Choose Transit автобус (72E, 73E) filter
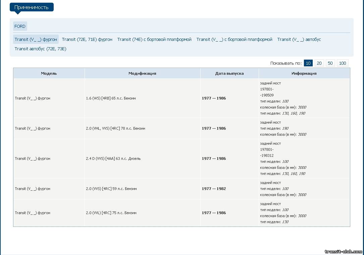 [x=40, y=49]
